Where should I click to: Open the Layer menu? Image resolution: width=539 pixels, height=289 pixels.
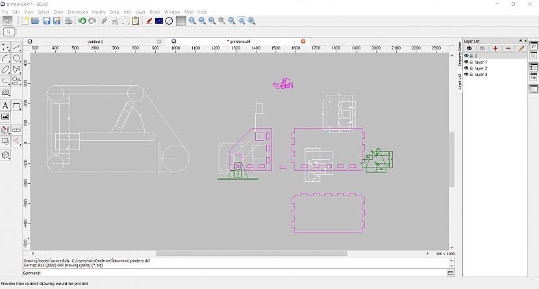coord(140,12)
